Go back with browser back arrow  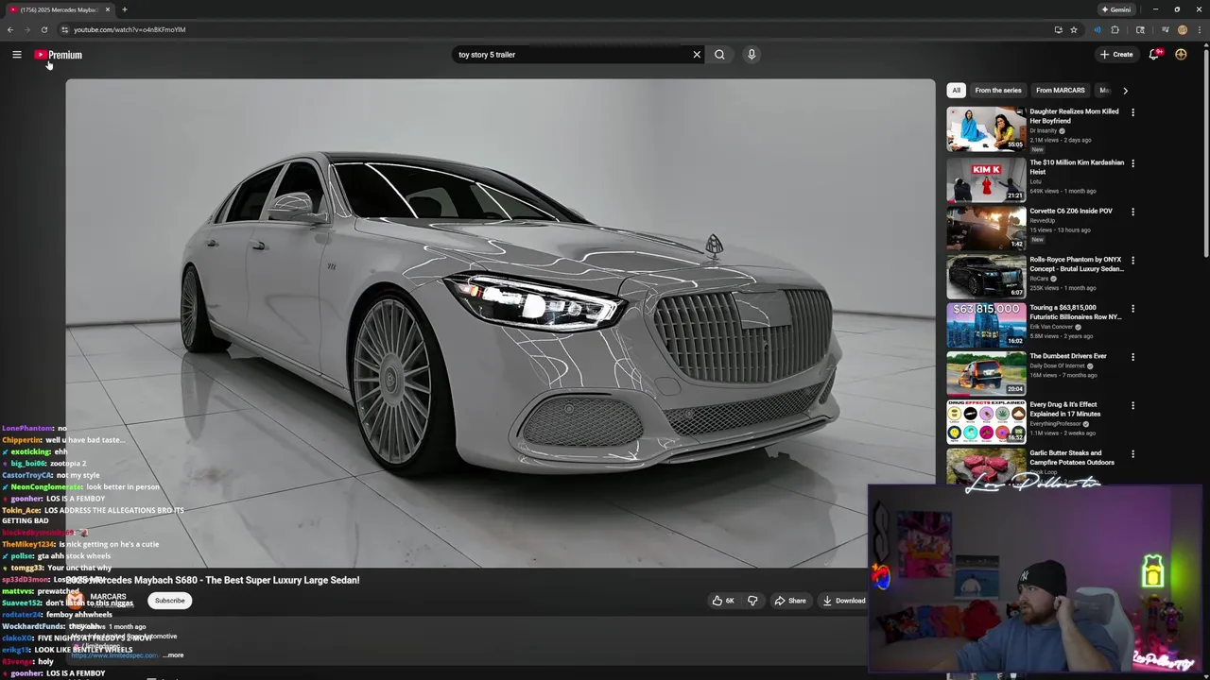tap(10, 29)
